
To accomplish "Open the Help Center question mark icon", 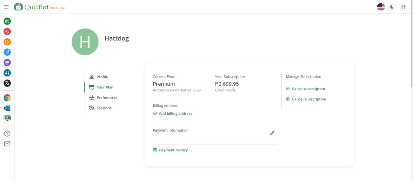I will 7,133.
